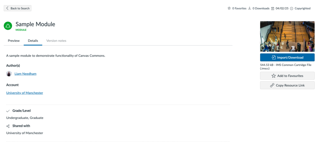Click the green module type icon
Viewport: 319px width, 142px height.
[x=8, y=26]
